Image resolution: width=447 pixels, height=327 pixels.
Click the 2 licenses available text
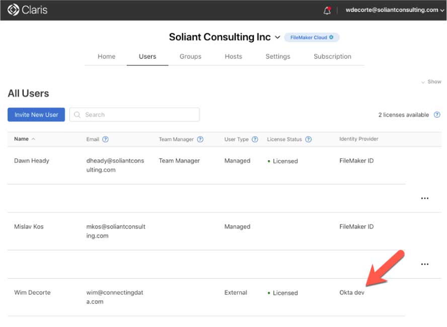click(403, 115)
